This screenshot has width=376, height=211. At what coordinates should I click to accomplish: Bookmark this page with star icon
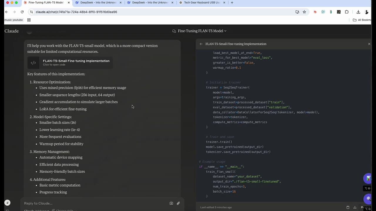point(304,12)
